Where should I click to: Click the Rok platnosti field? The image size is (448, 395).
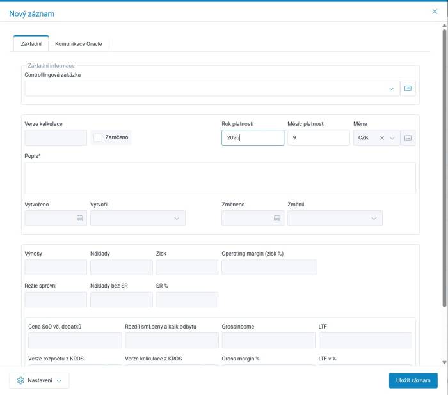point(253,138)
